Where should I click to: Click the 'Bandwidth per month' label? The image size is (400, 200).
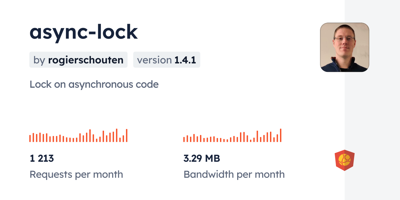tap(234, 174)
